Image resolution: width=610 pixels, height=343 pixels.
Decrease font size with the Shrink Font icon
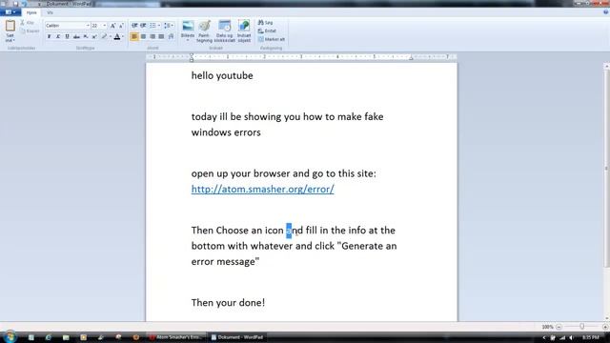[121, 26]
